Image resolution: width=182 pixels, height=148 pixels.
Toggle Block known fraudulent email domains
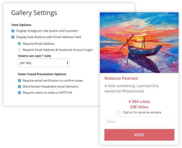(x=19, y=87)
